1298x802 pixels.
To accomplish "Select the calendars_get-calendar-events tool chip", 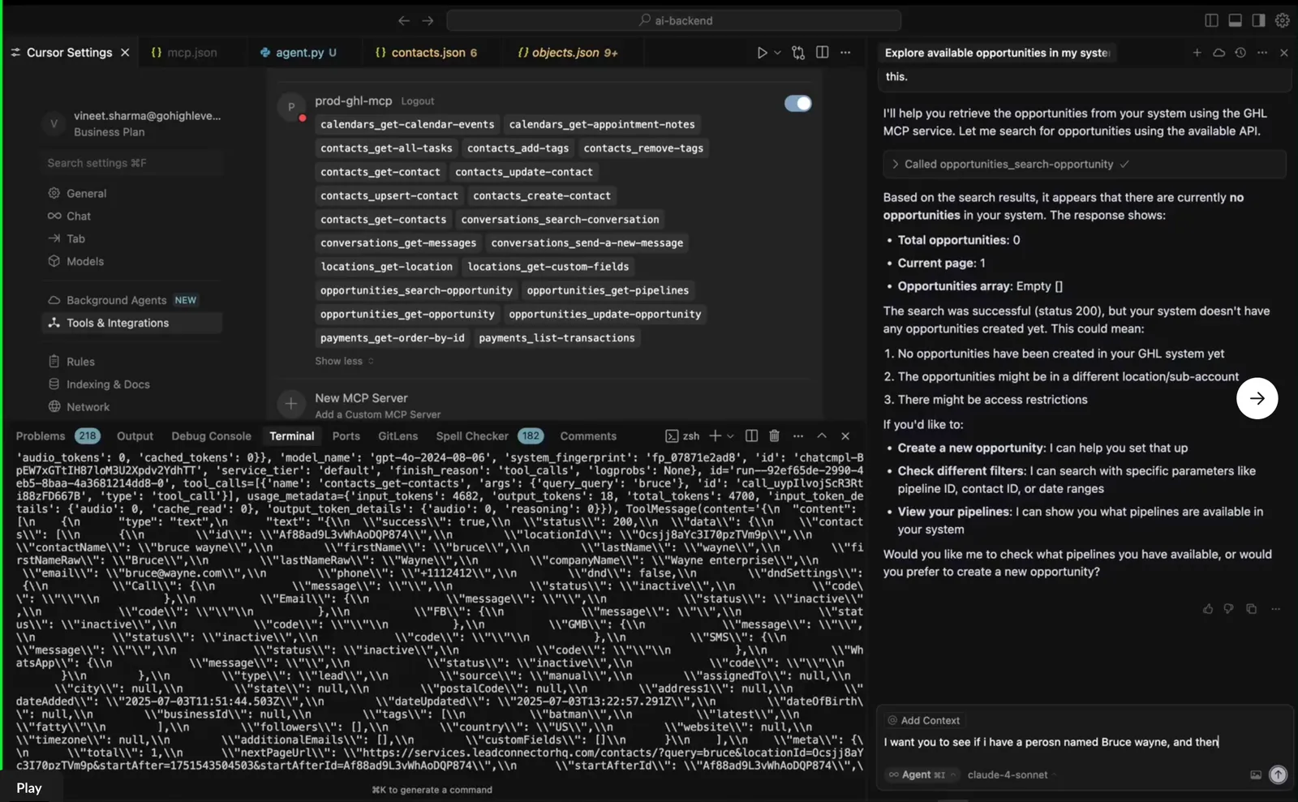I will pyautogui.click(x=407, y=125).
